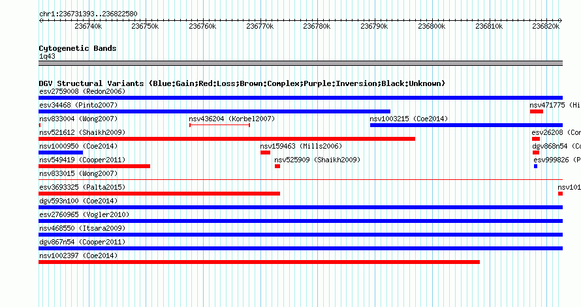The width and height of the screenshot is (581, 307).
Task: Select the 236740k ruler position label
Action: click(88, 26)
